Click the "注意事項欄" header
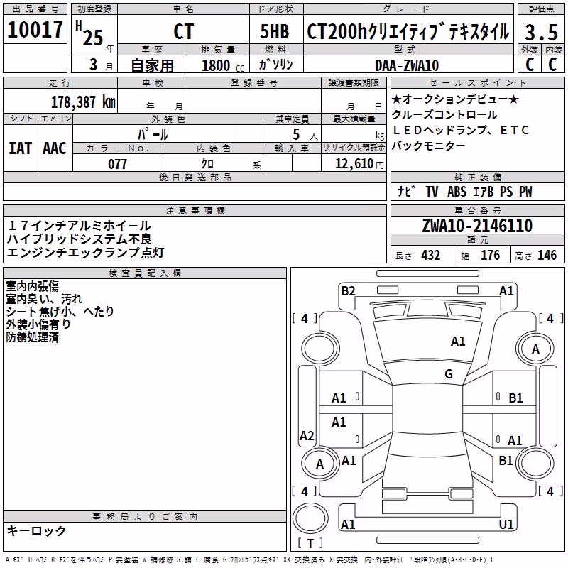The height and width of the screenshot is (568, 568). [195, 210]
